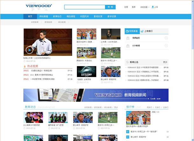
Task: Open the 公开课 1945年后的 lecture thumbnail
Action: coord(111,34)
